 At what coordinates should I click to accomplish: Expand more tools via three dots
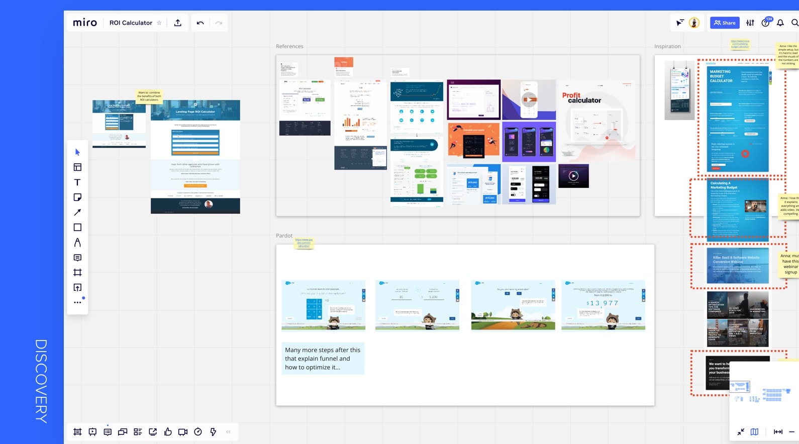(x=77, y=302)
